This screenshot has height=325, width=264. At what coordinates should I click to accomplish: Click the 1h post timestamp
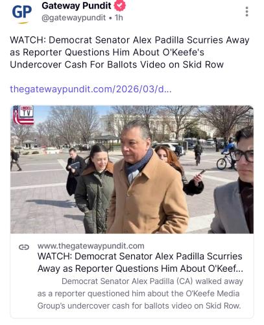tap(119, 18)
